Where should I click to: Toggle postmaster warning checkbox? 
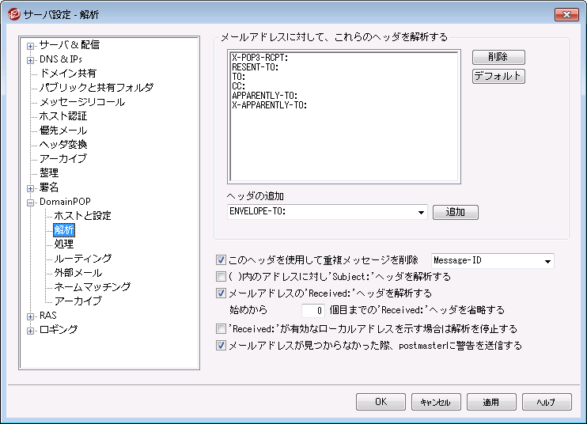[x=222, y=345]
